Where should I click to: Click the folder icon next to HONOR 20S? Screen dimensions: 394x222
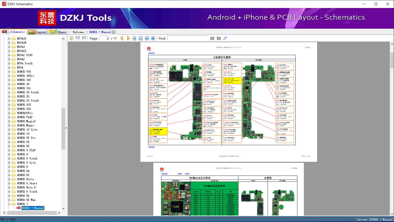(x=14, y=109)
